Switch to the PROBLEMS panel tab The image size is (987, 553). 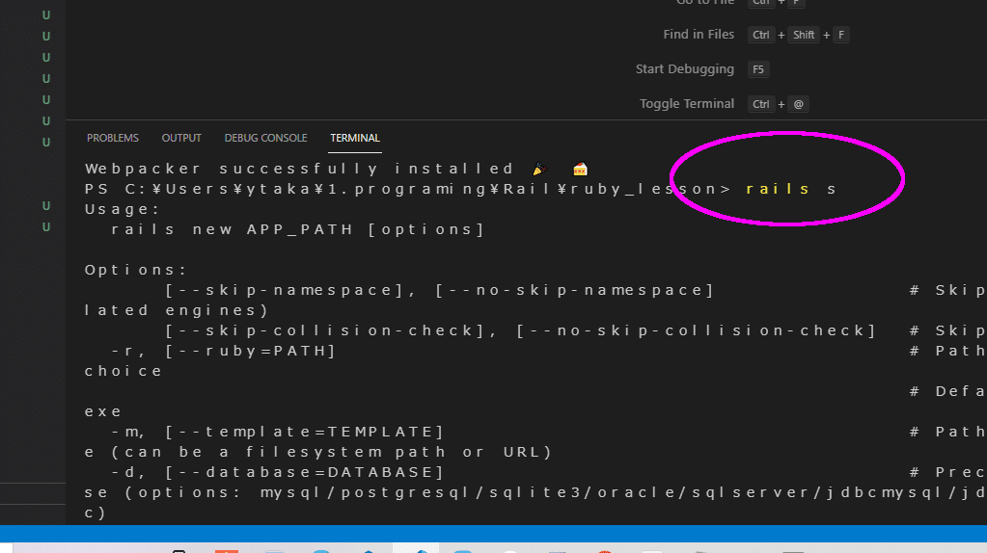coord(113,138)
